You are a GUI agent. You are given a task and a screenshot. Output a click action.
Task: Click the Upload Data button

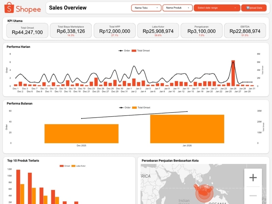click(254, 8)
